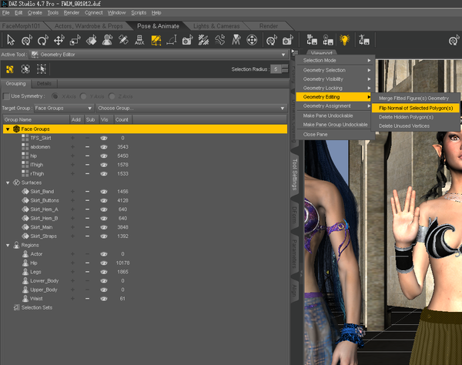Screen dimensions: 462x365
Task: Open the Lights & Cameras activity tab
Action: (x=216, y=26)
